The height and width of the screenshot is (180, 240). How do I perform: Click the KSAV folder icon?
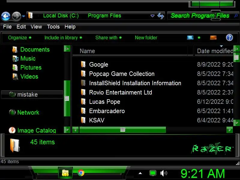(83, 120)
